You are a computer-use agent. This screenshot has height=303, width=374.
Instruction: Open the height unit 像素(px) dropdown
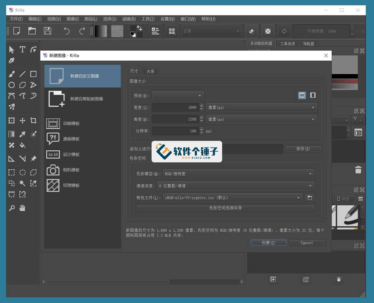tap(262, 119)
